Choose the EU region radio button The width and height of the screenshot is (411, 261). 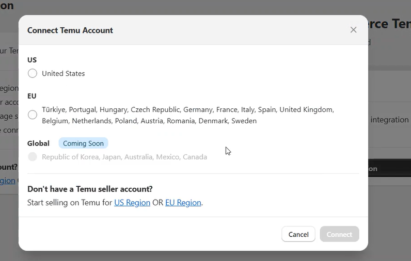pyautogui.click(x=33, y=115)
